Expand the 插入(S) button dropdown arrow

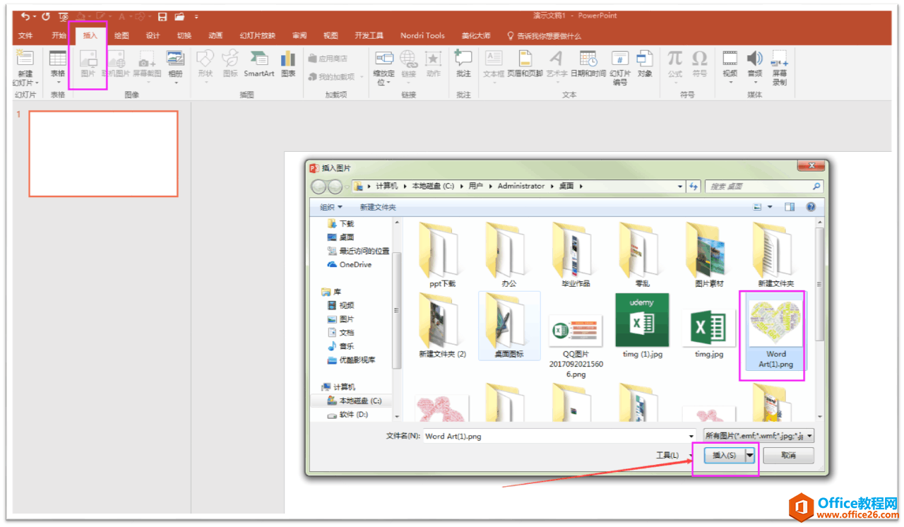[750, 456]
